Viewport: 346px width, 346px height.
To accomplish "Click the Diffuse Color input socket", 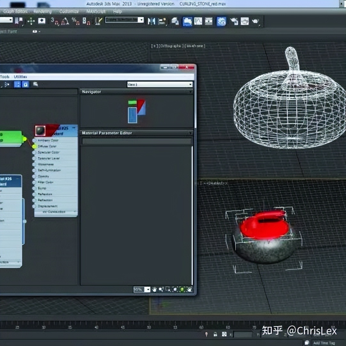I will (x=35, y=146).
